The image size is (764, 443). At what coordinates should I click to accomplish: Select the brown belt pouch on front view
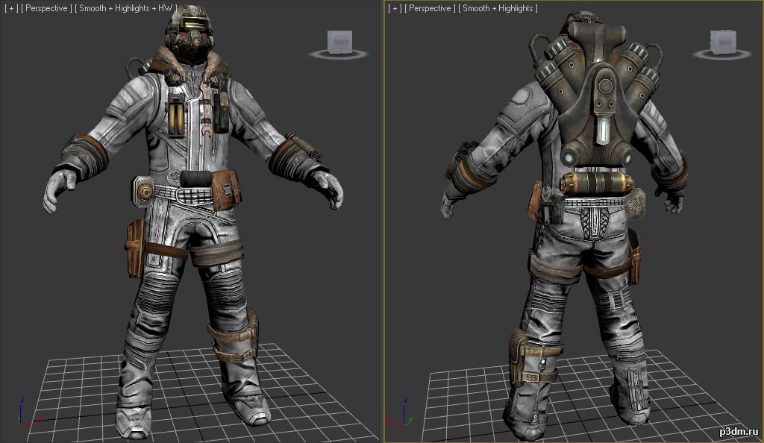(x=225, y=189)
